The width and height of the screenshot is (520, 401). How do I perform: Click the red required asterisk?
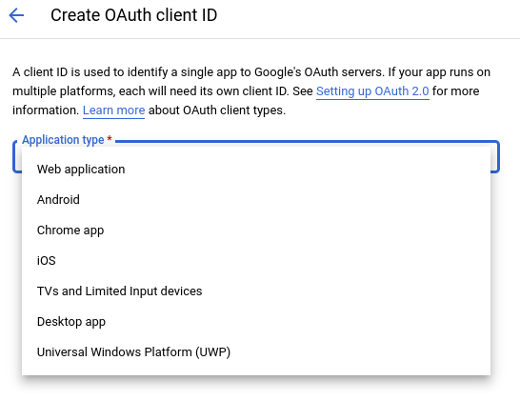pyautogui.click(x=110, y=139)
